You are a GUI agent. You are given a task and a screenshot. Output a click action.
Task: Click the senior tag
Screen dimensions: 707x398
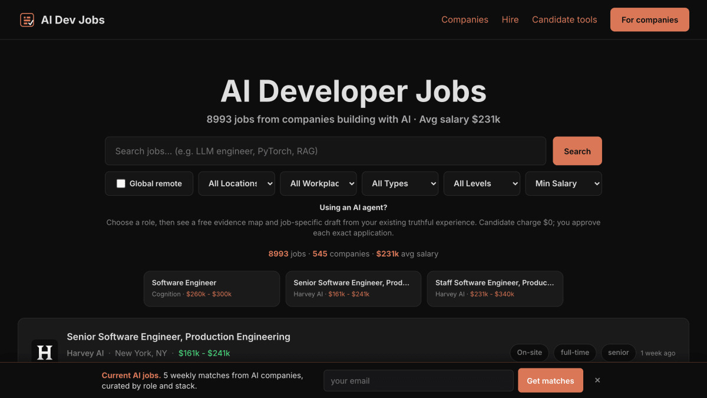pos(619,353)
